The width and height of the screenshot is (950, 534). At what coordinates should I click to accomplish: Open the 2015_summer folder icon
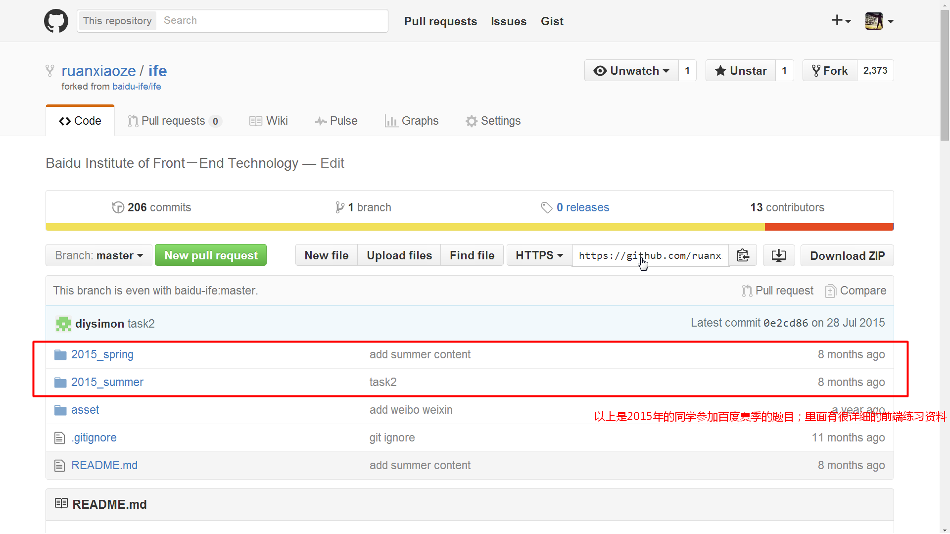[60, 383]
